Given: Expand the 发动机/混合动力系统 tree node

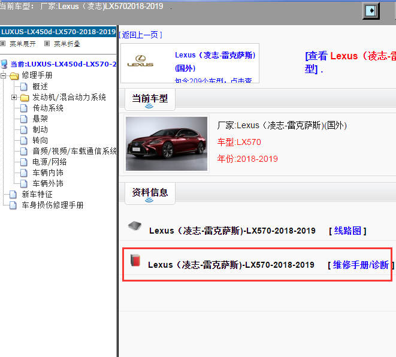Looking at the screenshot, I should point(14,97).
